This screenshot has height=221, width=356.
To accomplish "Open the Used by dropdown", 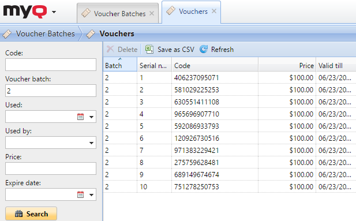I will [91, 143].
